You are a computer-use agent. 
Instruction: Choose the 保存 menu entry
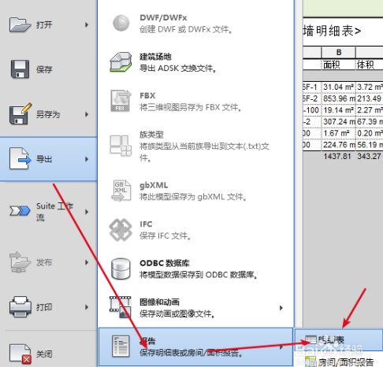(x=49, y=69)
